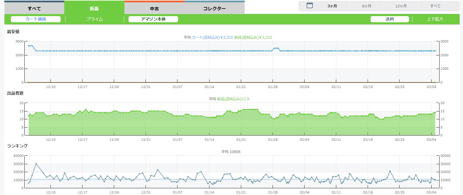Viewport: 463px width, 195px height.
Task: Toggle 上下拡大 vertical zoom
Action: pos(435,19)
